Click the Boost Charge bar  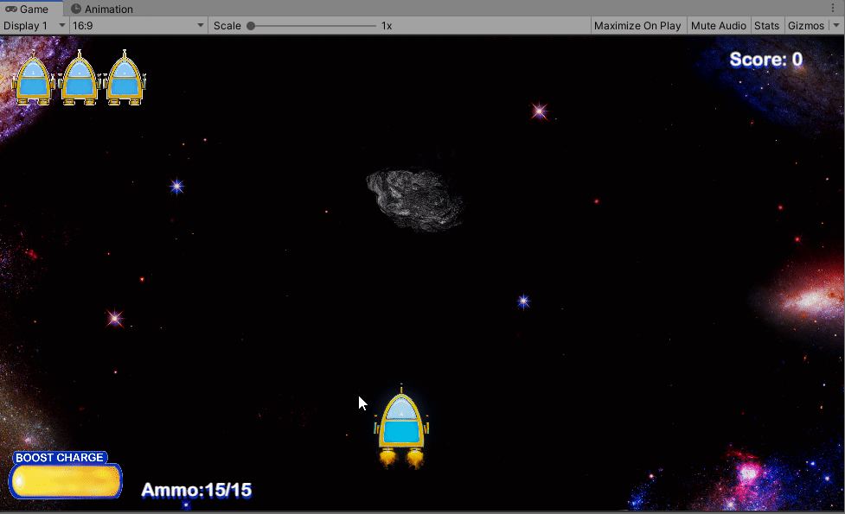[x=66, y=481]
